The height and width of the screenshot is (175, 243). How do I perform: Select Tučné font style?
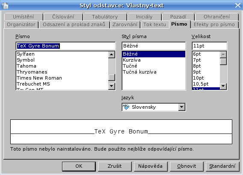154,66
